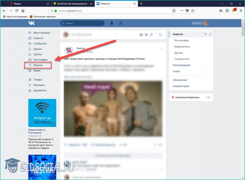Open article editor icon in post box

click(x=161, y=35)
